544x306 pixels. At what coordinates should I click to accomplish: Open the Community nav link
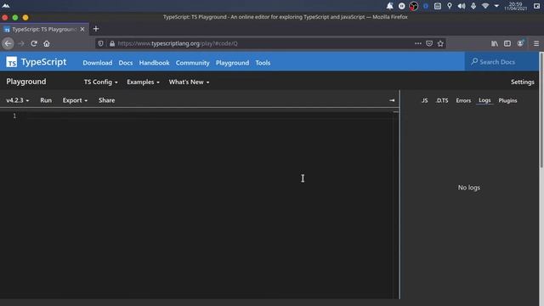[x=193, y=63]
